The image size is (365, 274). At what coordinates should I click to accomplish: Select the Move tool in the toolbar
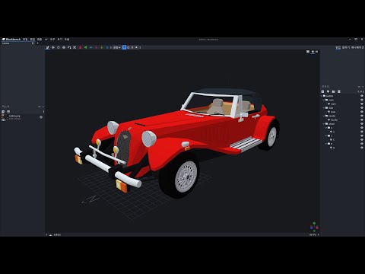click(x=53, y=47)
